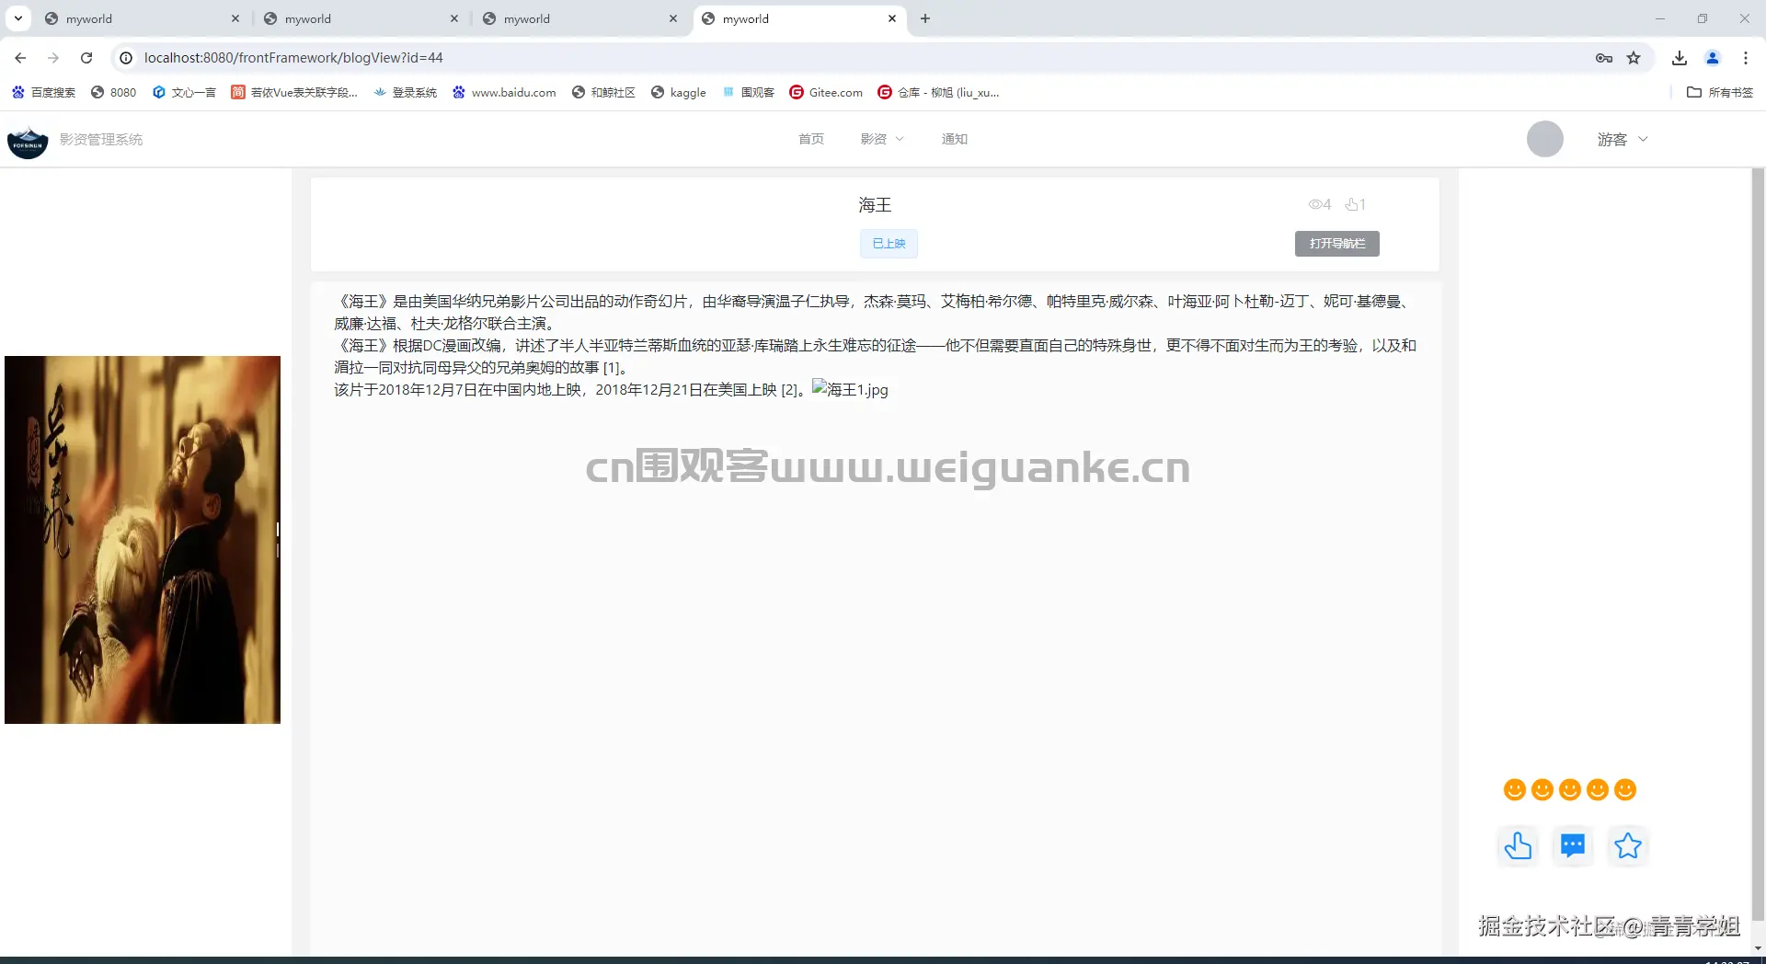
Task: Open the Gitee.com bookmark
Action: (x=825, y=92)
